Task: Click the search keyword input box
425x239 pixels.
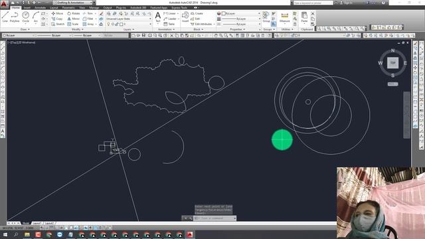Action: [x=313, y=3]
